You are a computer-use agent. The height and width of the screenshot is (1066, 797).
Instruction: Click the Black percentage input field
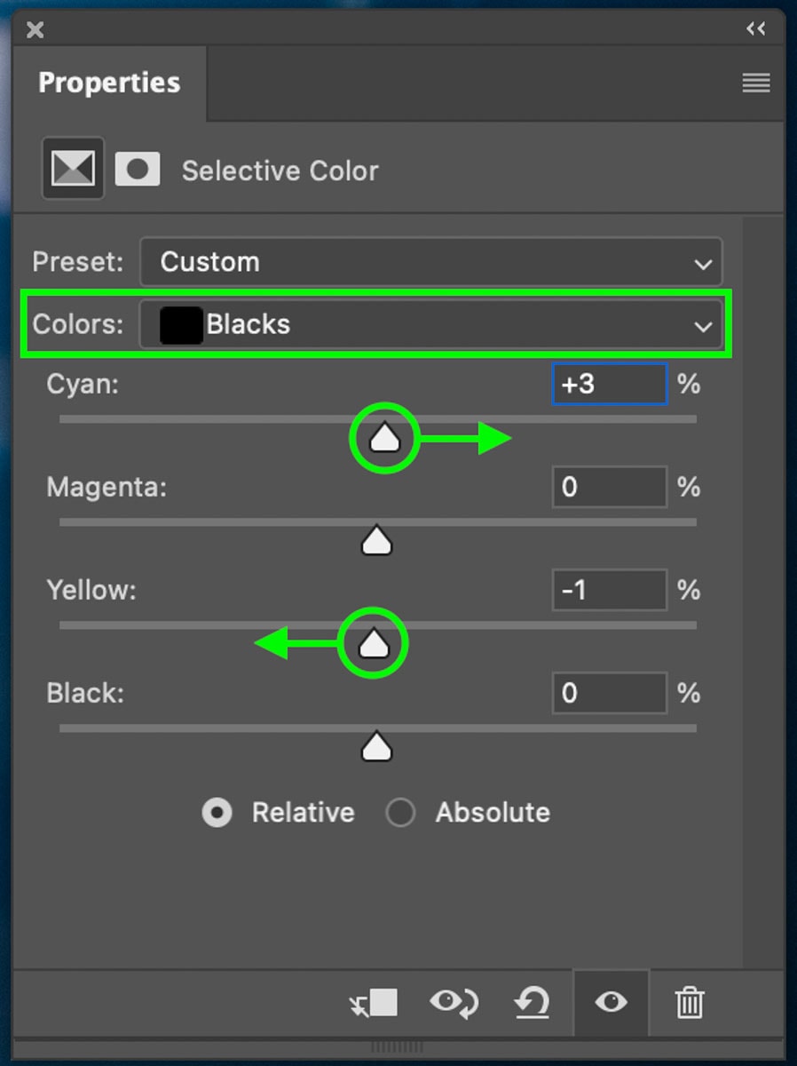click(609, 693)
